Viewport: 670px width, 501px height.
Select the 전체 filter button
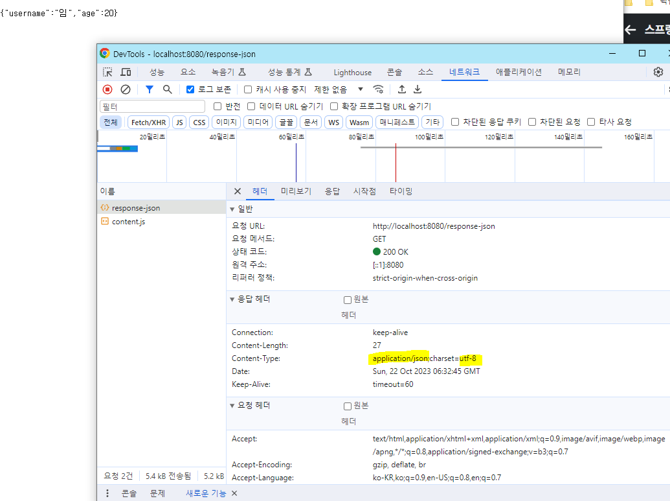tap(111, 122)
